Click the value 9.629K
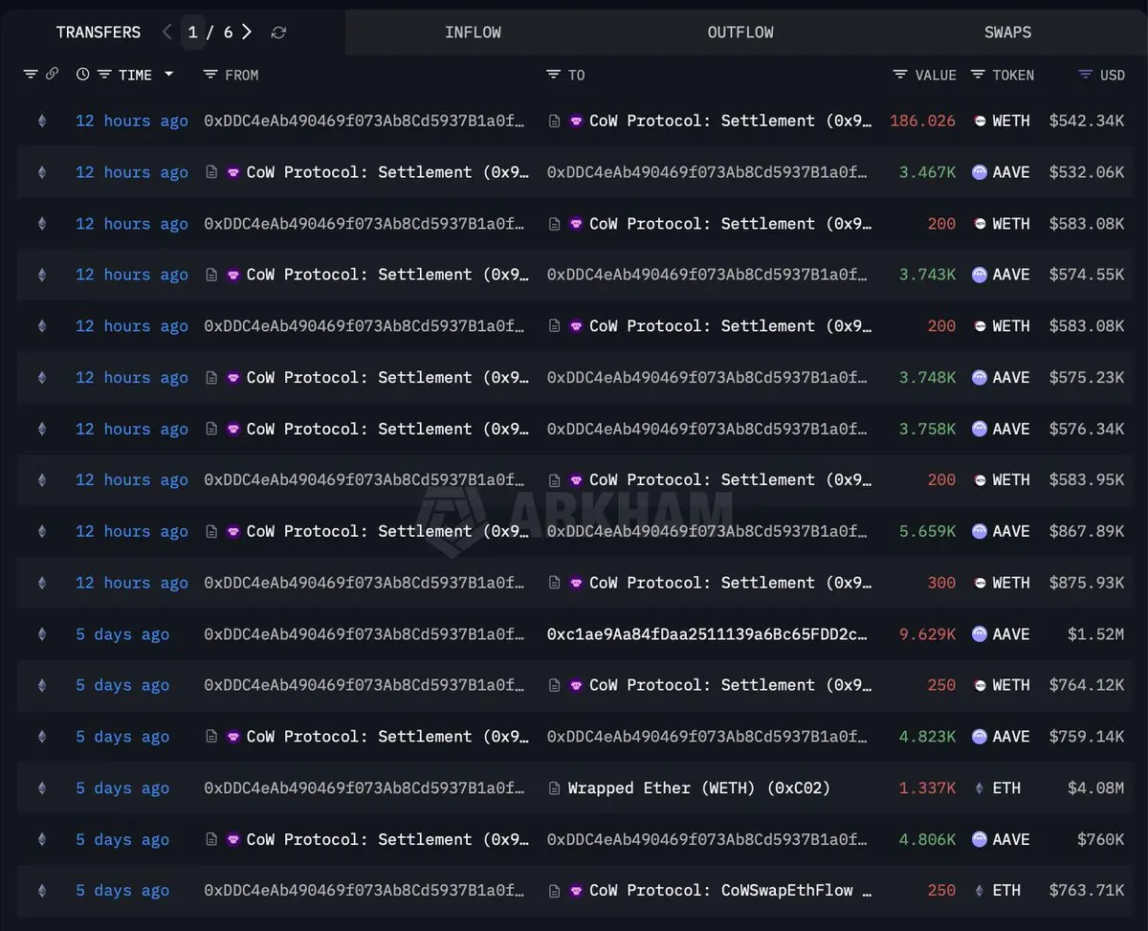 (x=927, y=634)
